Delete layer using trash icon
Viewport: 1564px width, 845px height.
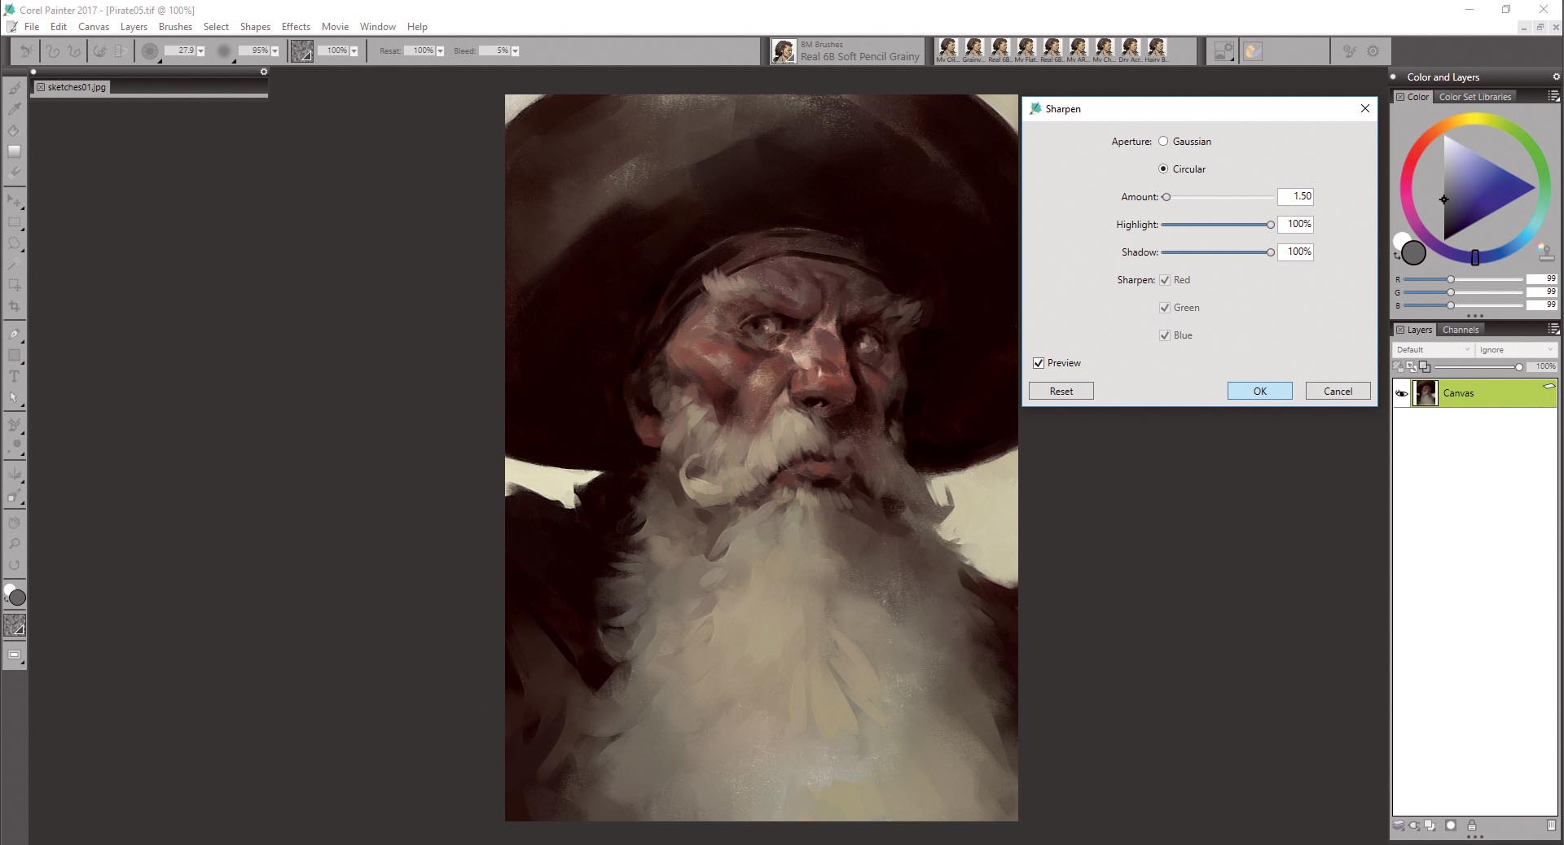(1551, 825)
